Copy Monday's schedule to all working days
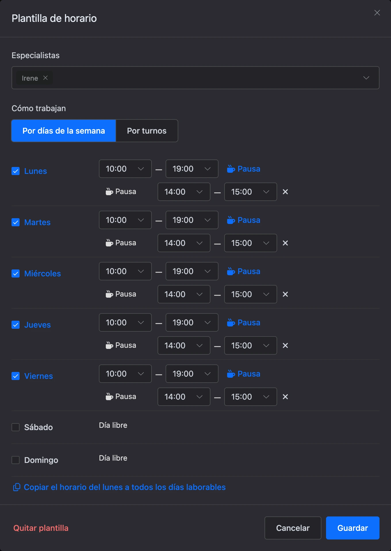This screenshot has width=391, height=551. tap(119, 487)
